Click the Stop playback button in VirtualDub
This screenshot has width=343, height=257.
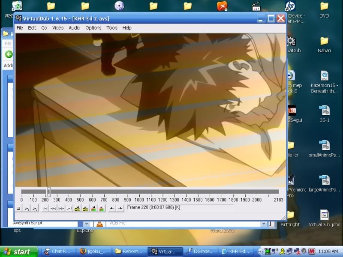(x=19, y=208)
